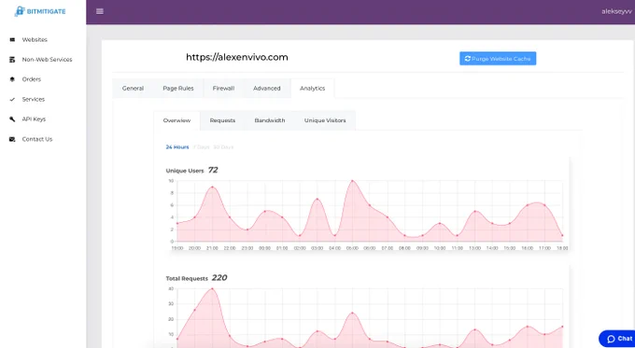This screenshot has height=348, width=635.
Task: Click the Non-Web Services sidebar icon
Action: point(12,60)
